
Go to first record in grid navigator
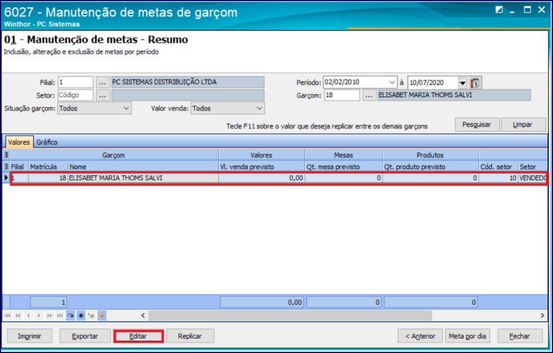coord(7,316)
